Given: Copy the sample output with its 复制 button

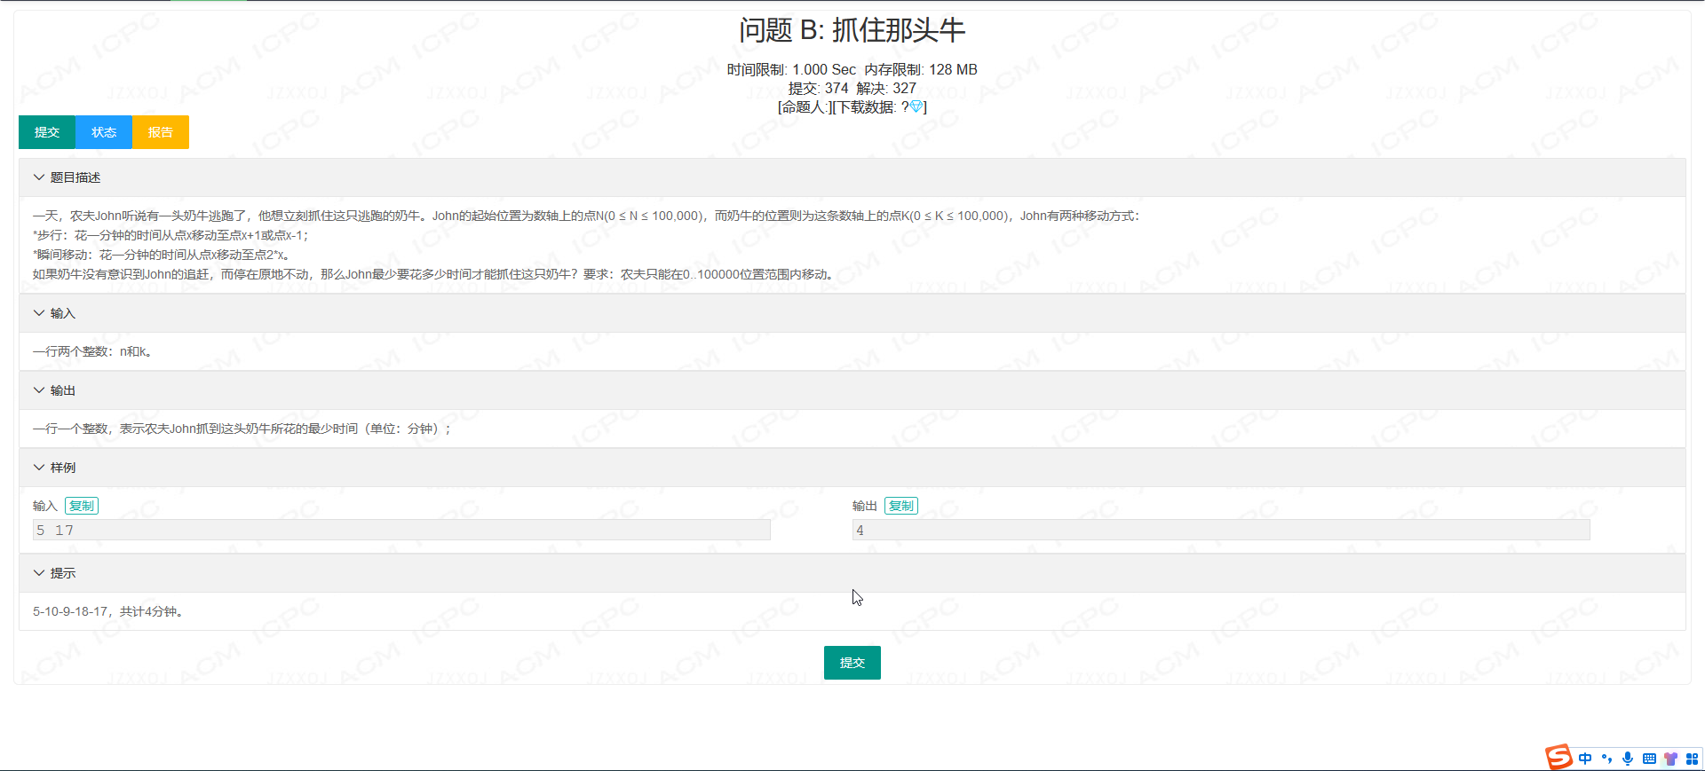Looking at the screenshot, I should pyautogui.click(x=901, y=506).
